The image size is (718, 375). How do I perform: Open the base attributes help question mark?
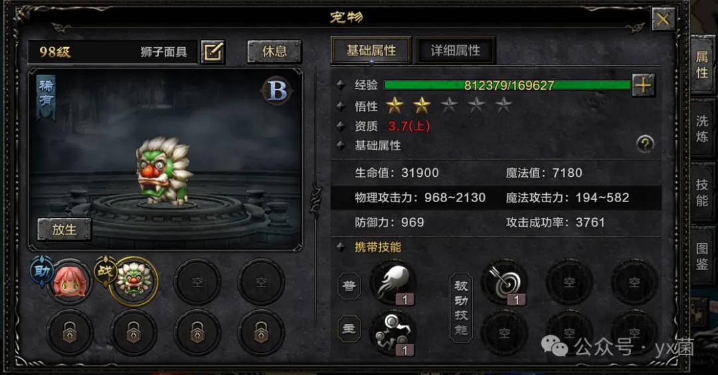tap(645, 144)
